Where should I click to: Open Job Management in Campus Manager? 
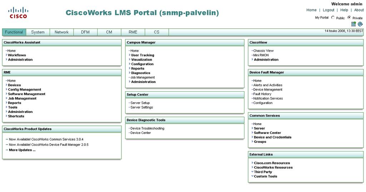[x=142, y=78]
